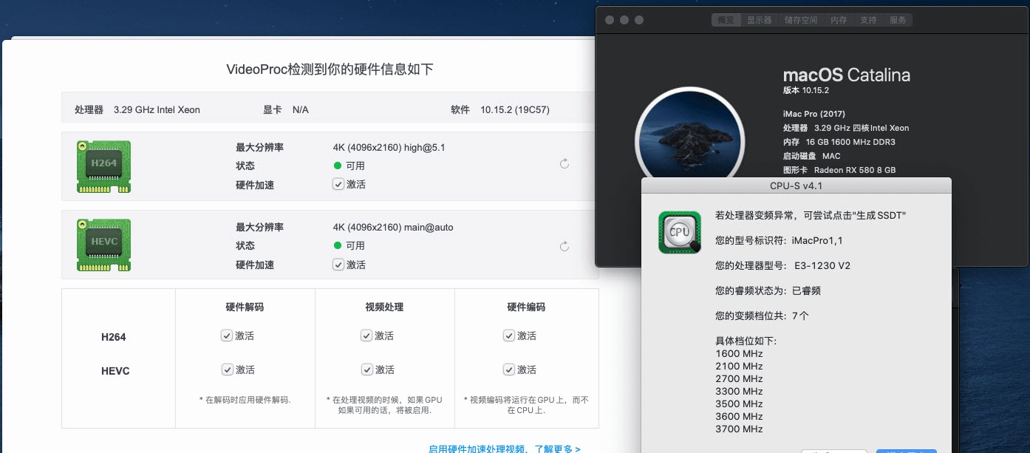1030x453 pixels.
Task: Click the 硬件编码 column header
Action: [x=526, y=307]
